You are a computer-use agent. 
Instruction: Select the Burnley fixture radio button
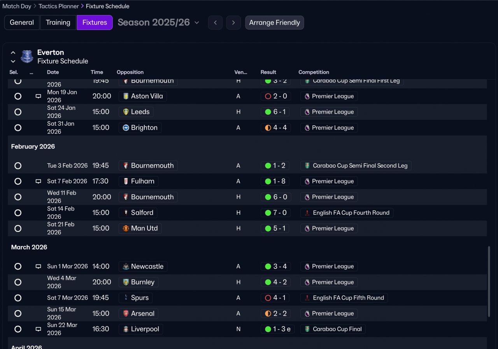(x=18, y=282)
